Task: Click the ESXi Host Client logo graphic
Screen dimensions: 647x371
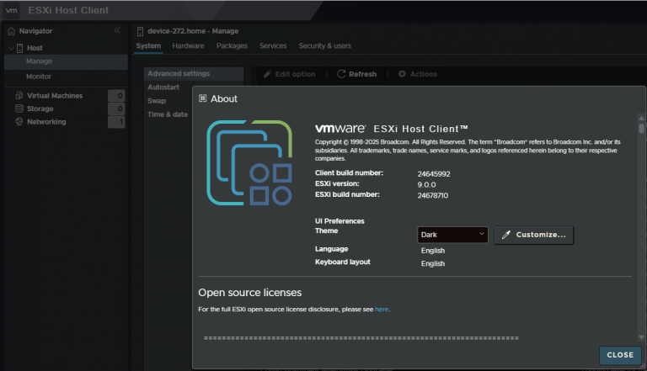Action: pos(249,163)
